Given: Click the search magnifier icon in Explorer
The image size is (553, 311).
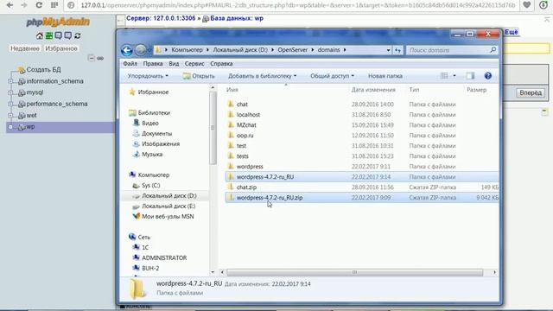Looking at the screenshot, I should pyautogui.click(x=493, y=50).
